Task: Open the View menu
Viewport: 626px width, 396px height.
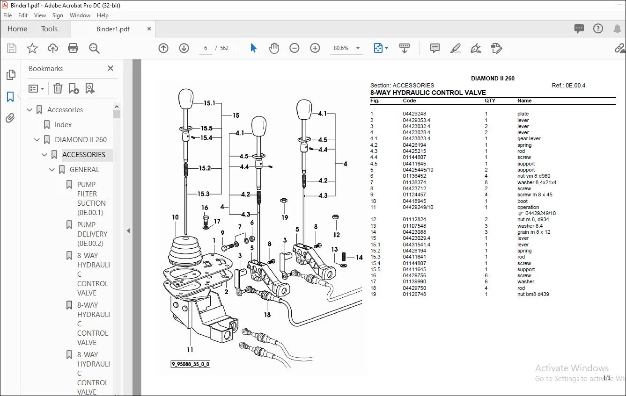Action: click(40, 15)
